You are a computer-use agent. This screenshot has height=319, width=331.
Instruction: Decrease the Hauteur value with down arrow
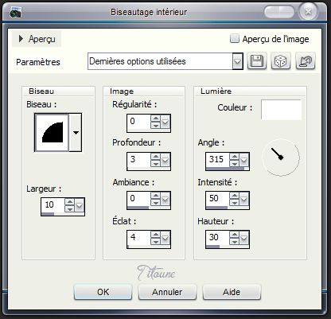(x=234, y=241)
